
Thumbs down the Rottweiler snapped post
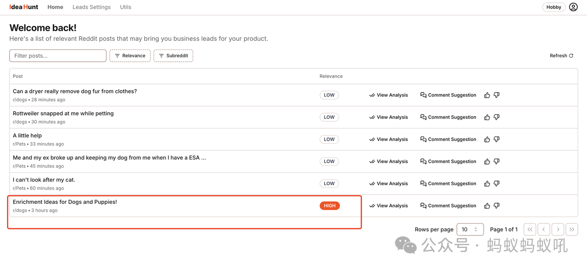coord(496,117)
